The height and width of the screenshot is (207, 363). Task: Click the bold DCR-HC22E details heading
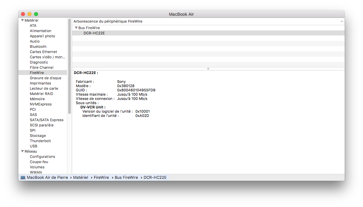tap(86, 73)
